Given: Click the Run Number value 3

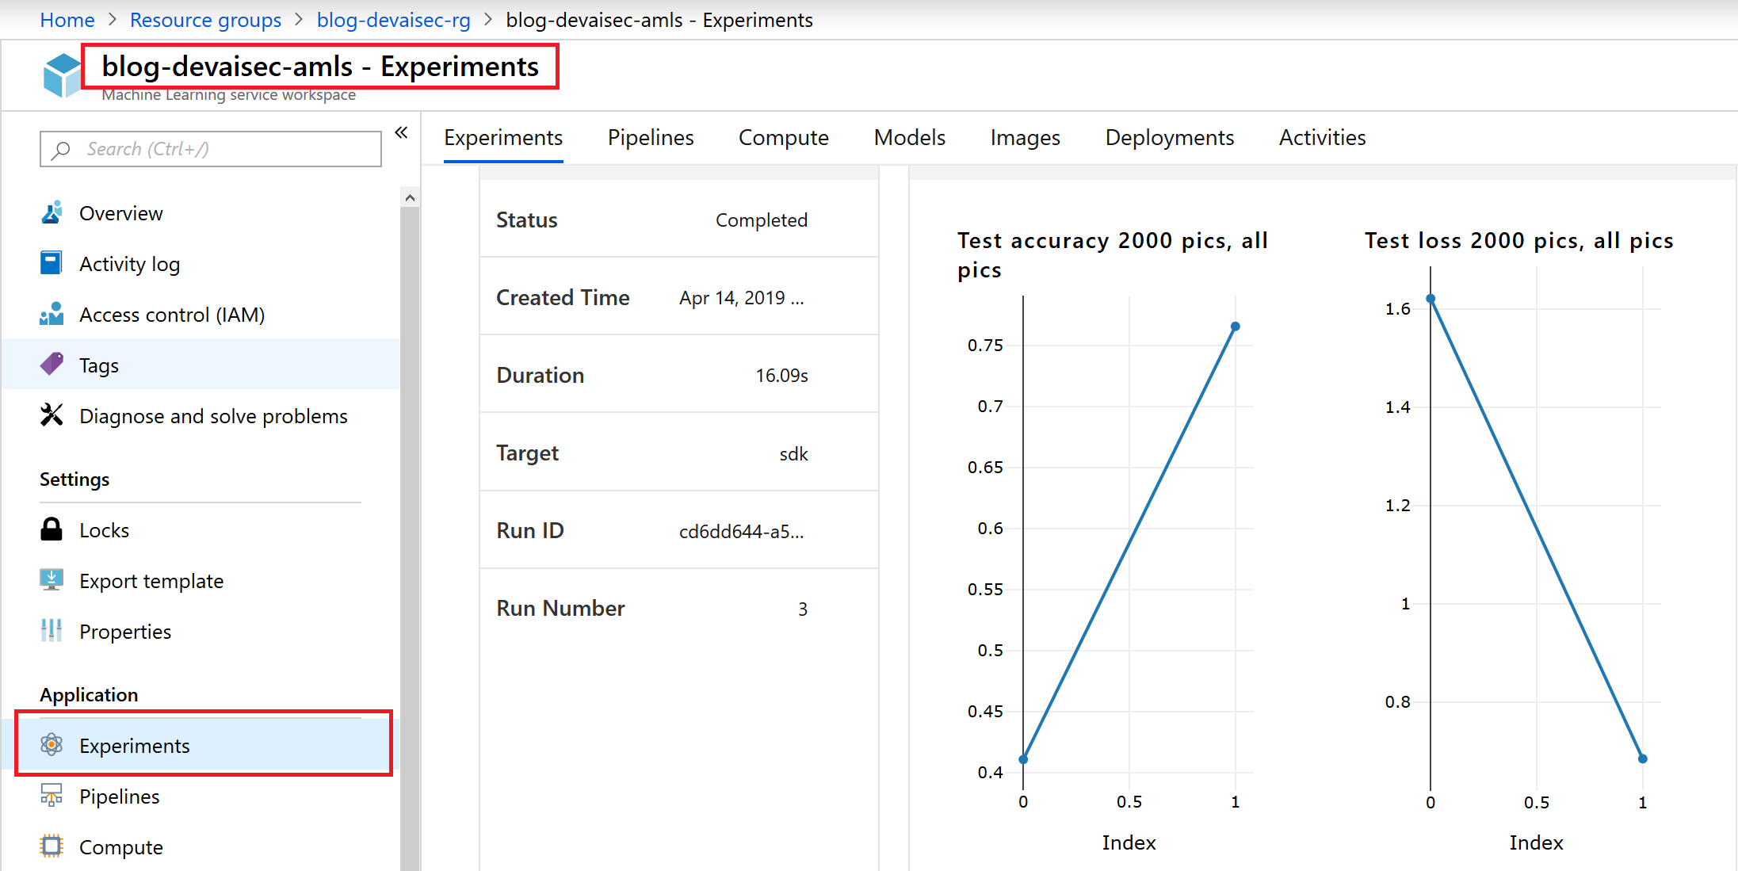Looking at the screenshot, I should coord(803,609).
